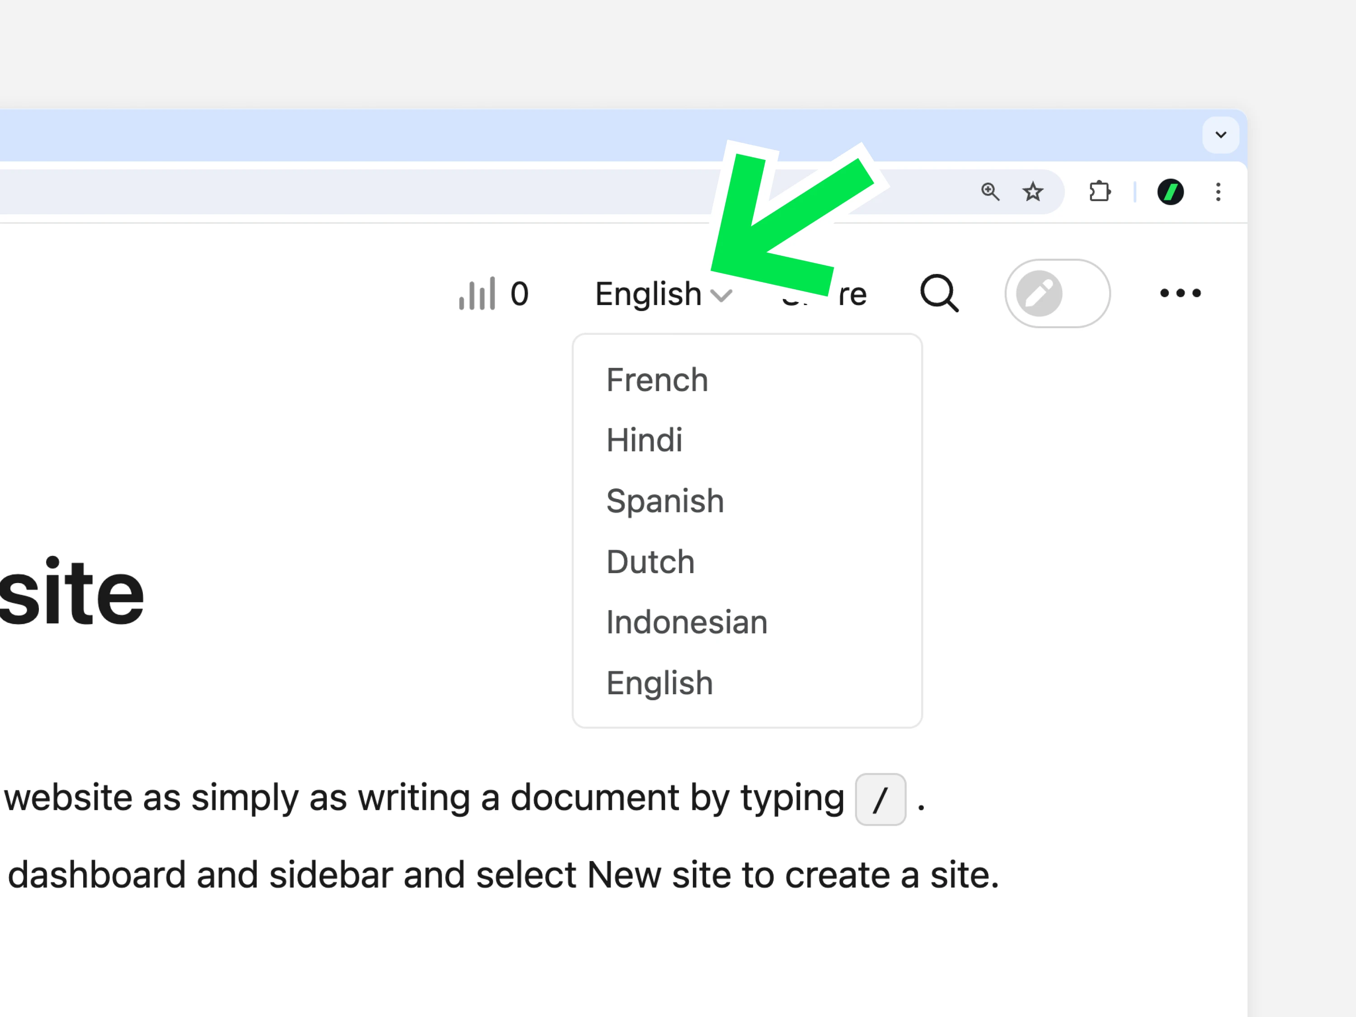Open the browser three-dot vertical menu
This screenshot has width=1356, height=1017.
point(1218,192)
